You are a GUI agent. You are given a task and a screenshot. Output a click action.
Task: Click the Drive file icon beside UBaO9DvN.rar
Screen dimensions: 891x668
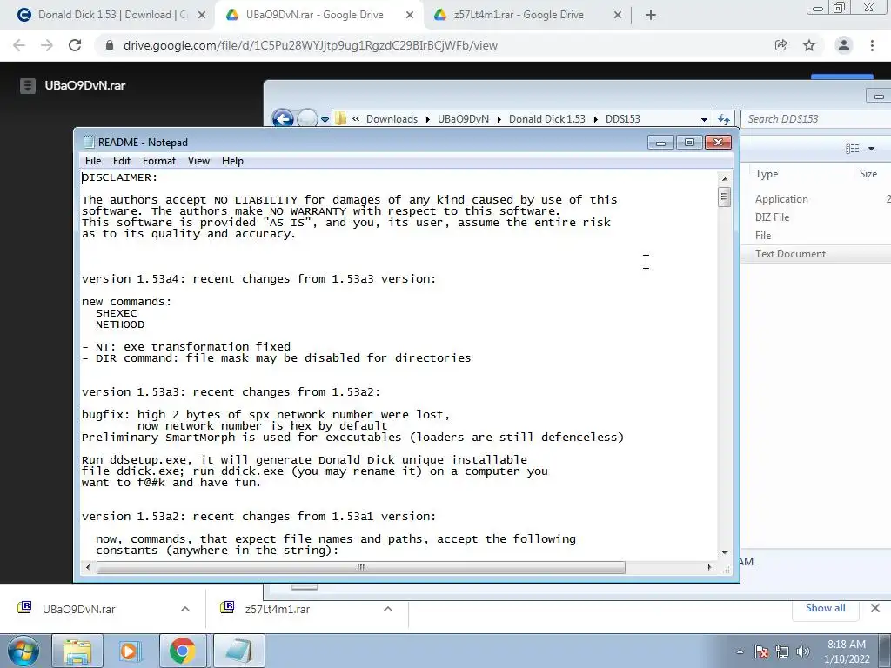click(x=27, y=86)
